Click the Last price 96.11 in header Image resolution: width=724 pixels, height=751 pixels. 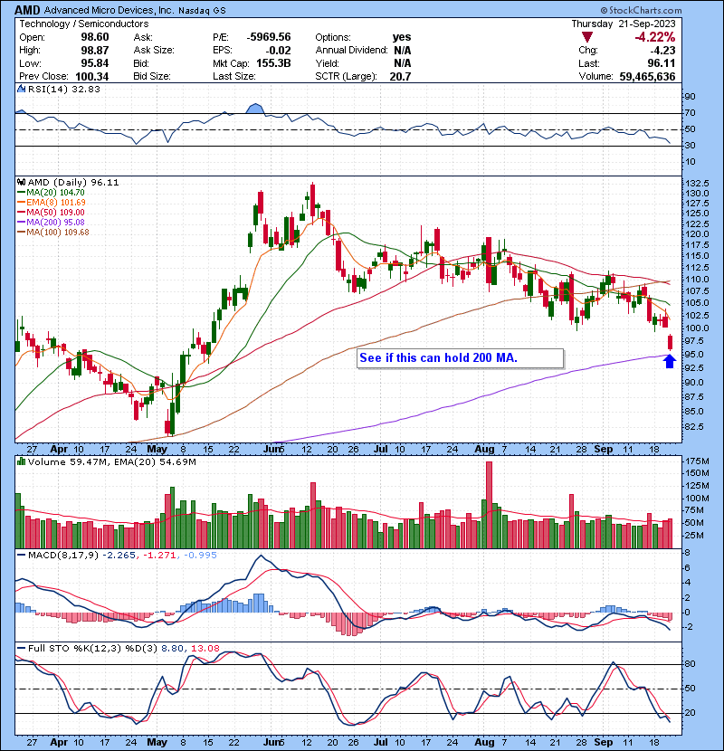662,63
